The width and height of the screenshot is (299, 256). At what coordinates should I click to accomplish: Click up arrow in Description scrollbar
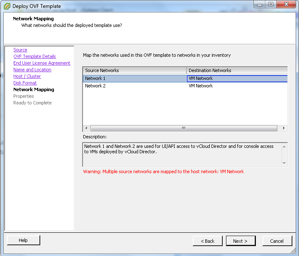click(x=284, y=147)
